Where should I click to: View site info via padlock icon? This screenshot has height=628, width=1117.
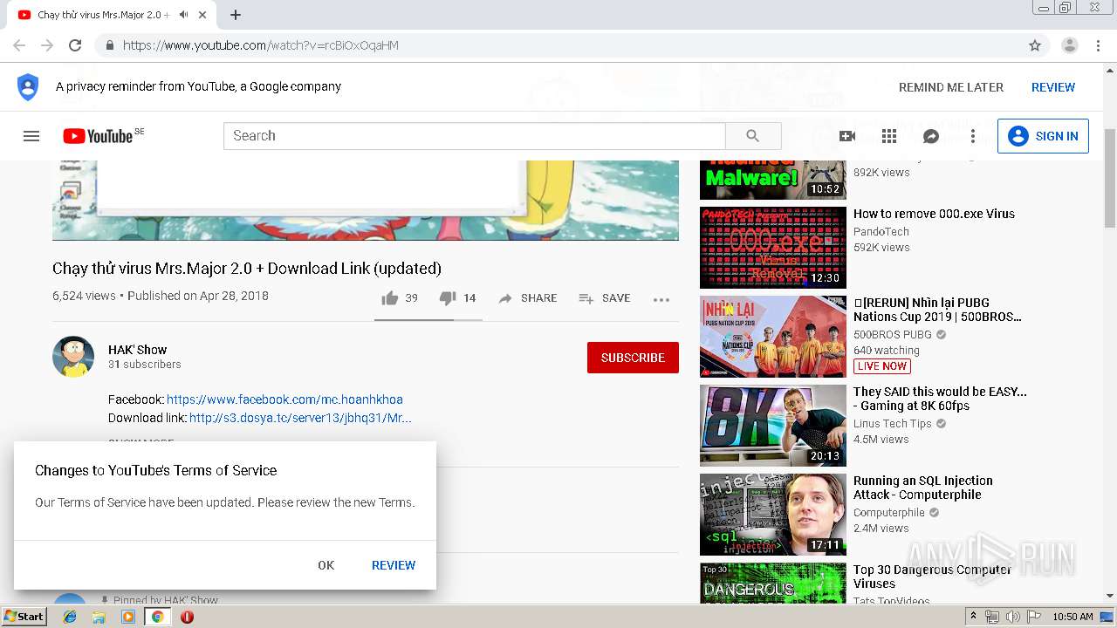(x=109, y=45)
